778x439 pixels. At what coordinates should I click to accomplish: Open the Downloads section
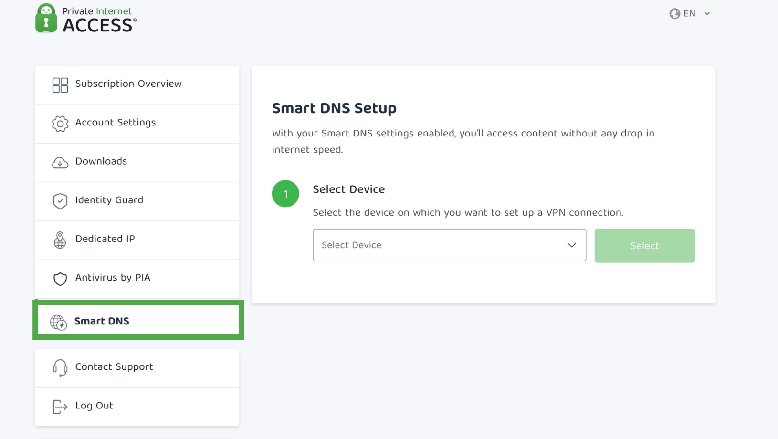click(137, 163)
